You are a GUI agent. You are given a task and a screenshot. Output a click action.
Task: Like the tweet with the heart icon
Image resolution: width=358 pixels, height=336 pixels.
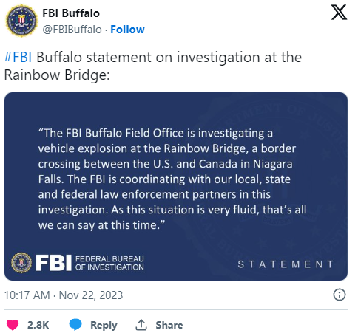pos(13,325)
